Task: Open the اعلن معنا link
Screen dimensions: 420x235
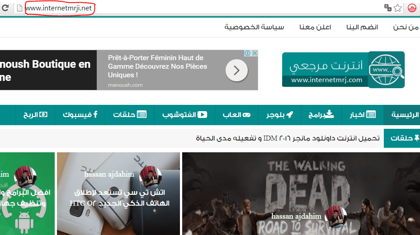Action: point(315,27)
